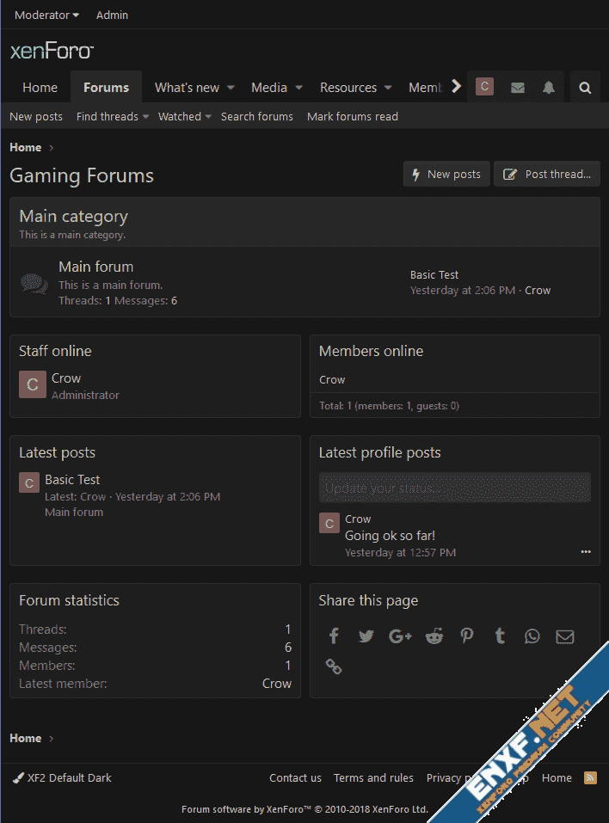Share page via Twitter icon
The image size is (609, 823).
pos(366,636)
